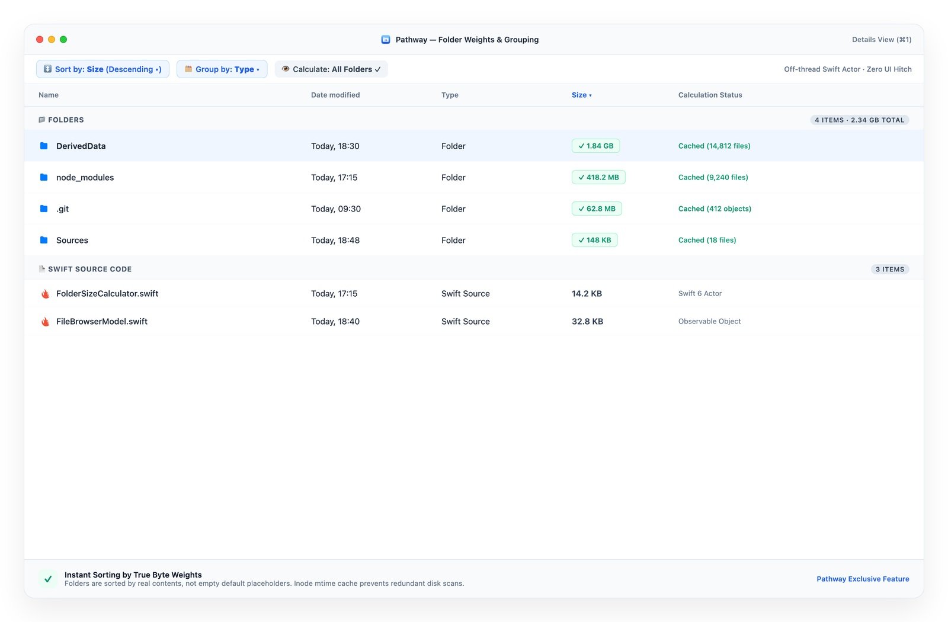Click the Name column header

pos(49,95)
